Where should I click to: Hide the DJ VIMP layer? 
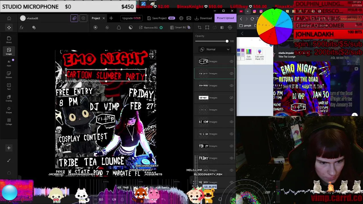click(231, 122)
